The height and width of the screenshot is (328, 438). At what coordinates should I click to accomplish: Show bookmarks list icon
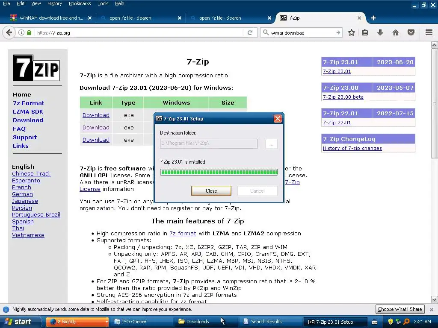(365, 32)
